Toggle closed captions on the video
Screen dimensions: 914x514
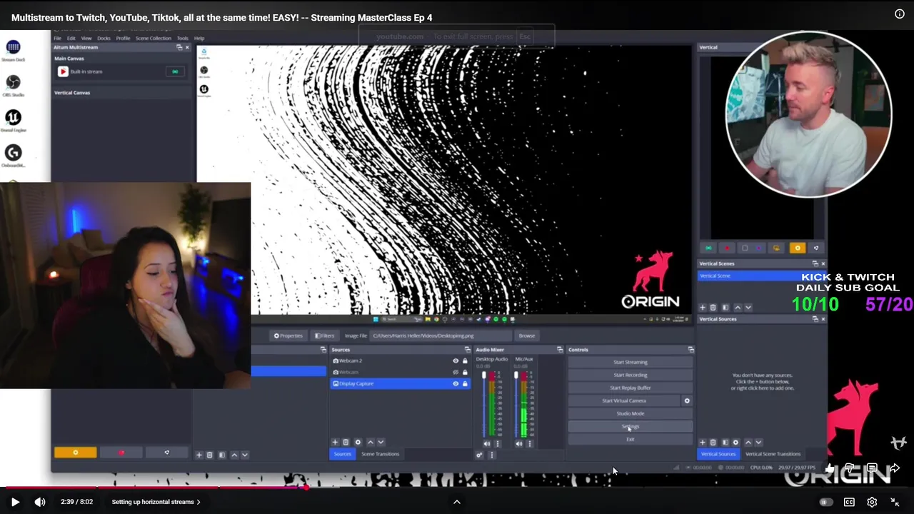coord(849,502)
